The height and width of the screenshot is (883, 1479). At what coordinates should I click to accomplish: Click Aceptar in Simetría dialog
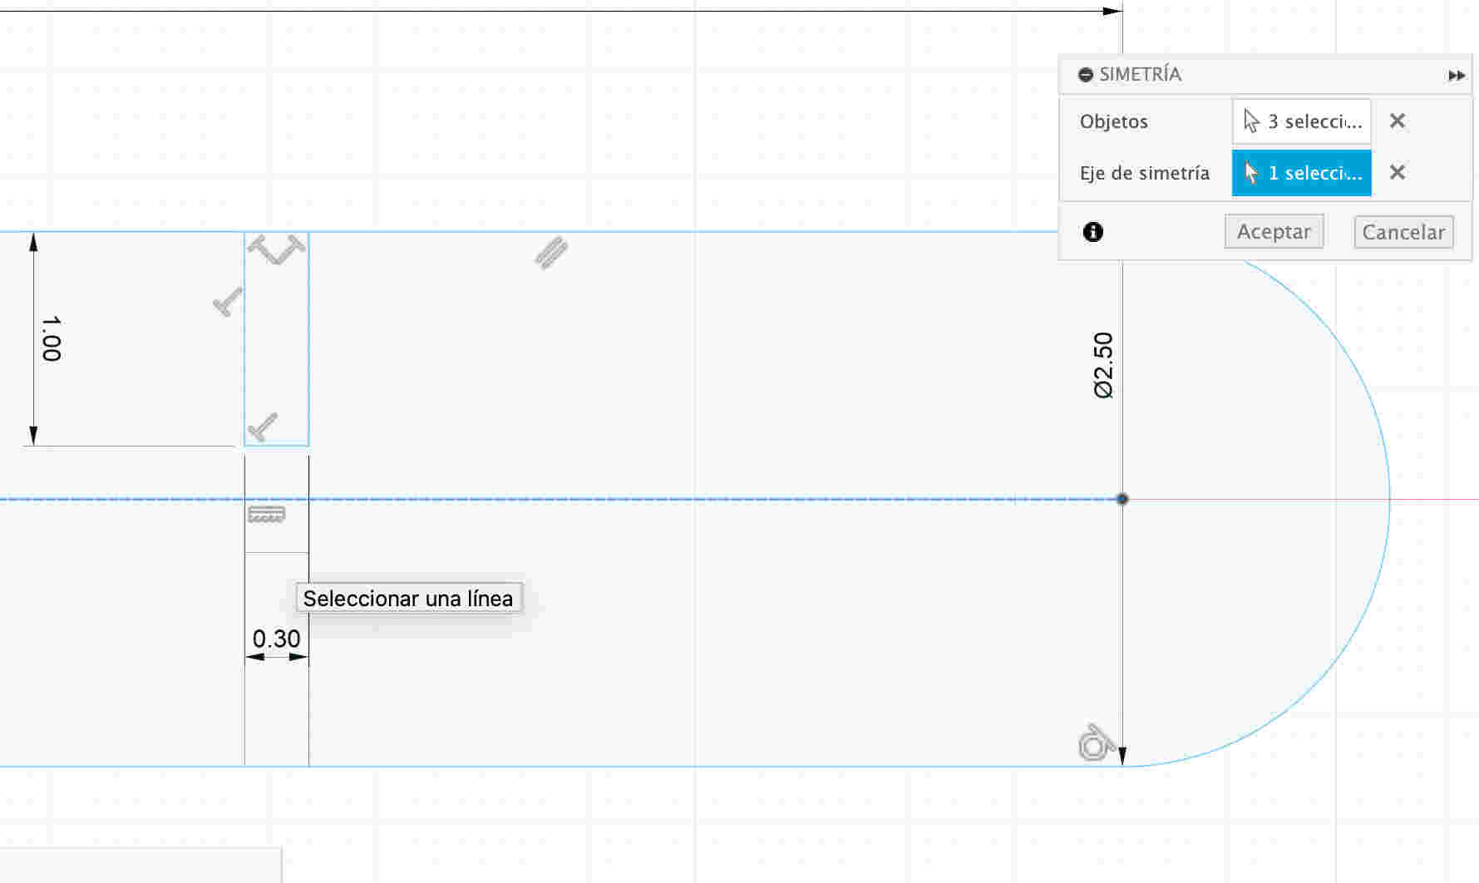(1274, 231)
